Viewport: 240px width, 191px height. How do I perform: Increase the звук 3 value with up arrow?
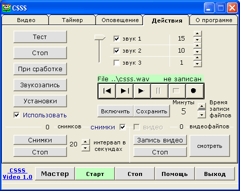pos(197,58)
